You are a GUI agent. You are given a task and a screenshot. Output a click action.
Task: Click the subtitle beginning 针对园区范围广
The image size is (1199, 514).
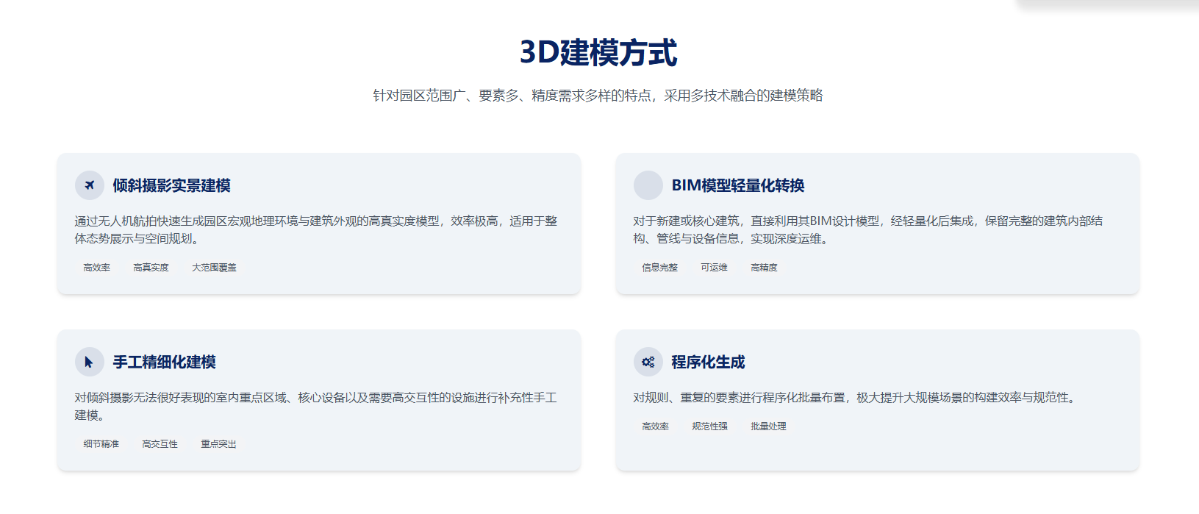598,96
